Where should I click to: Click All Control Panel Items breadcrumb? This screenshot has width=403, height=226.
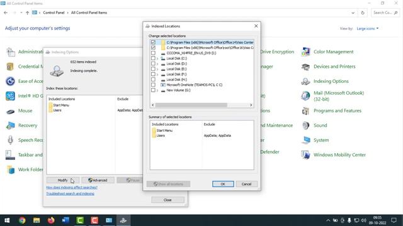tap(89, 13)
